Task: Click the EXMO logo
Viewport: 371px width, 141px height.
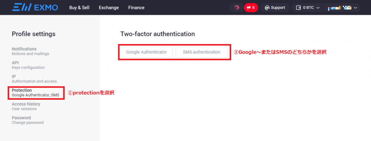Action: 35,8
